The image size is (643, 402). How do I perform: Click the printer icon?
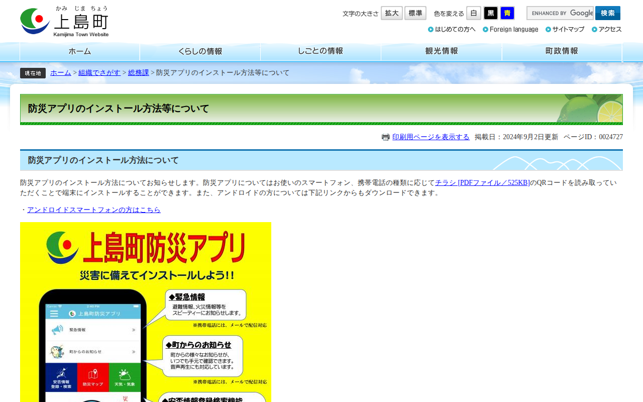click(386, 137)
